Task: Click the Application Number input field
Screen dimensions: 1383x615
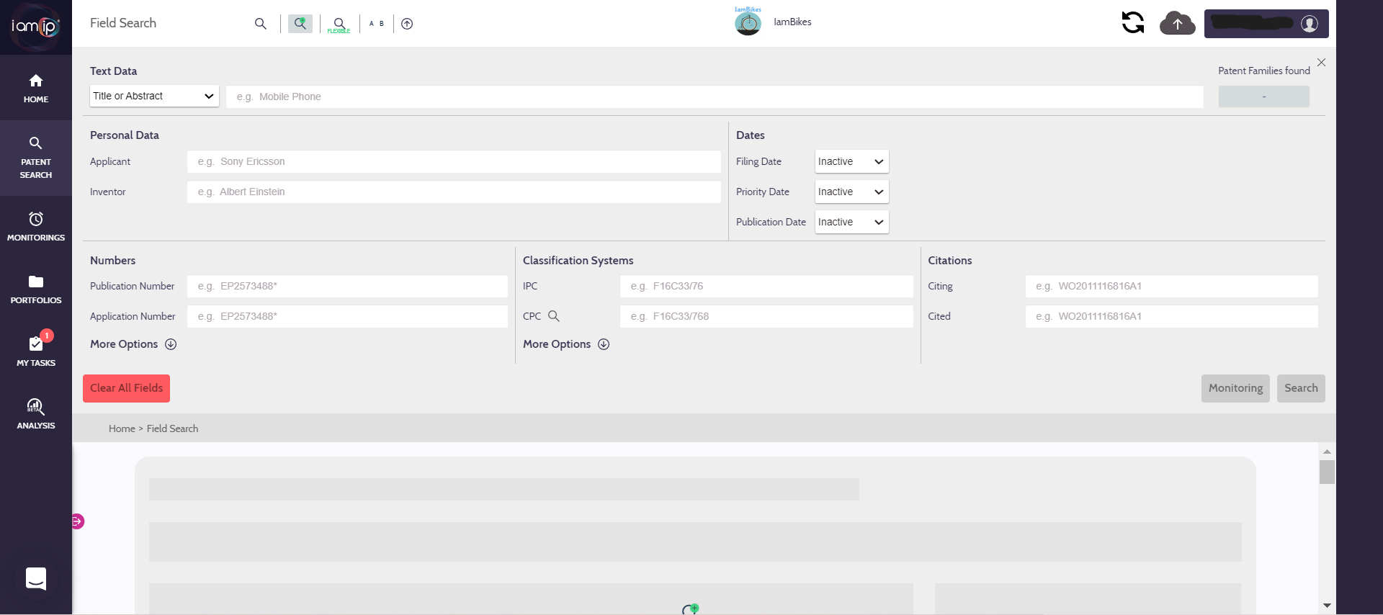Action: (x=347, y=316)
